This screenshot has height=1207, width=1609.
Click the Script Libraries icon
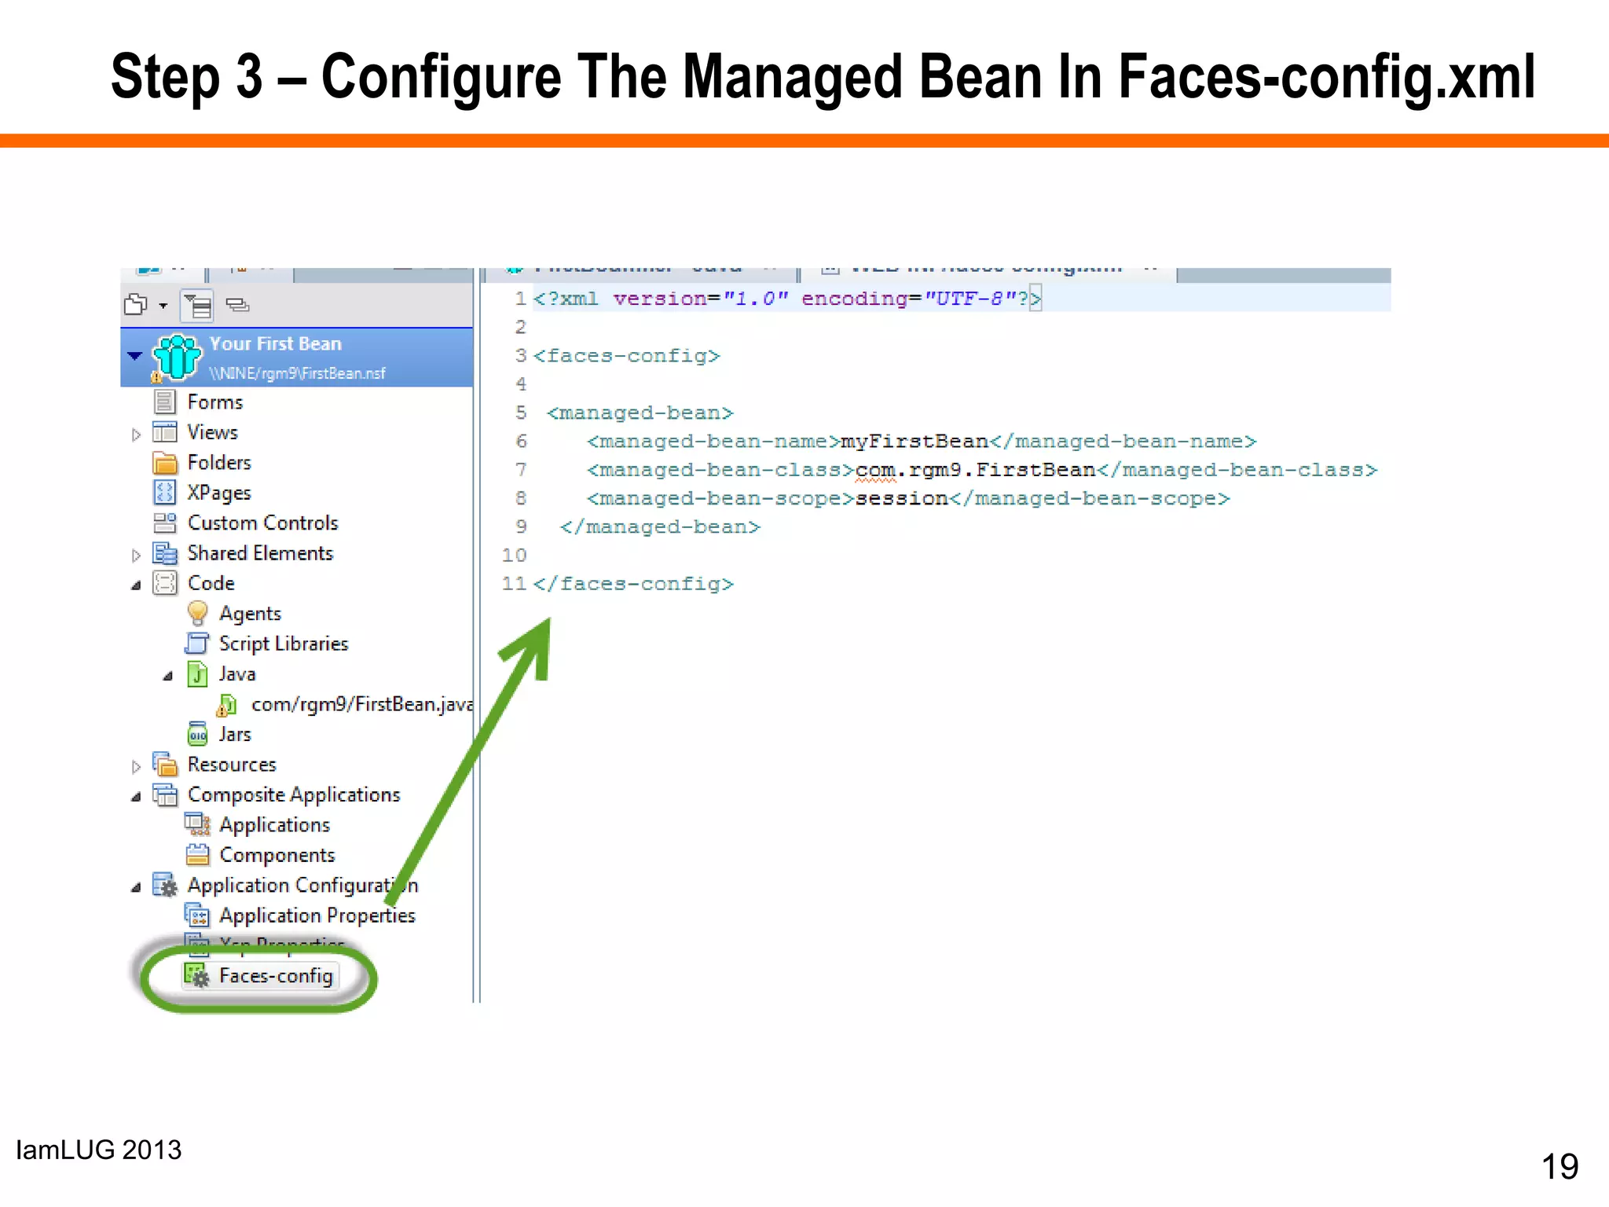pos(197,644)
